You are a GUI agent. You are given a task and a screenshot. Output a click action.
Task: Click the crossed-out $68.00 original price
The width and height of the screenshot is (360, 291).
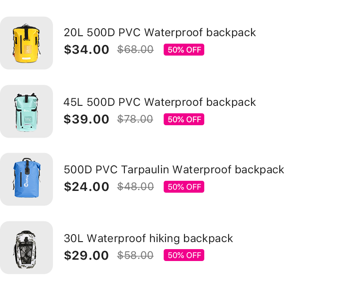[135, 49]
